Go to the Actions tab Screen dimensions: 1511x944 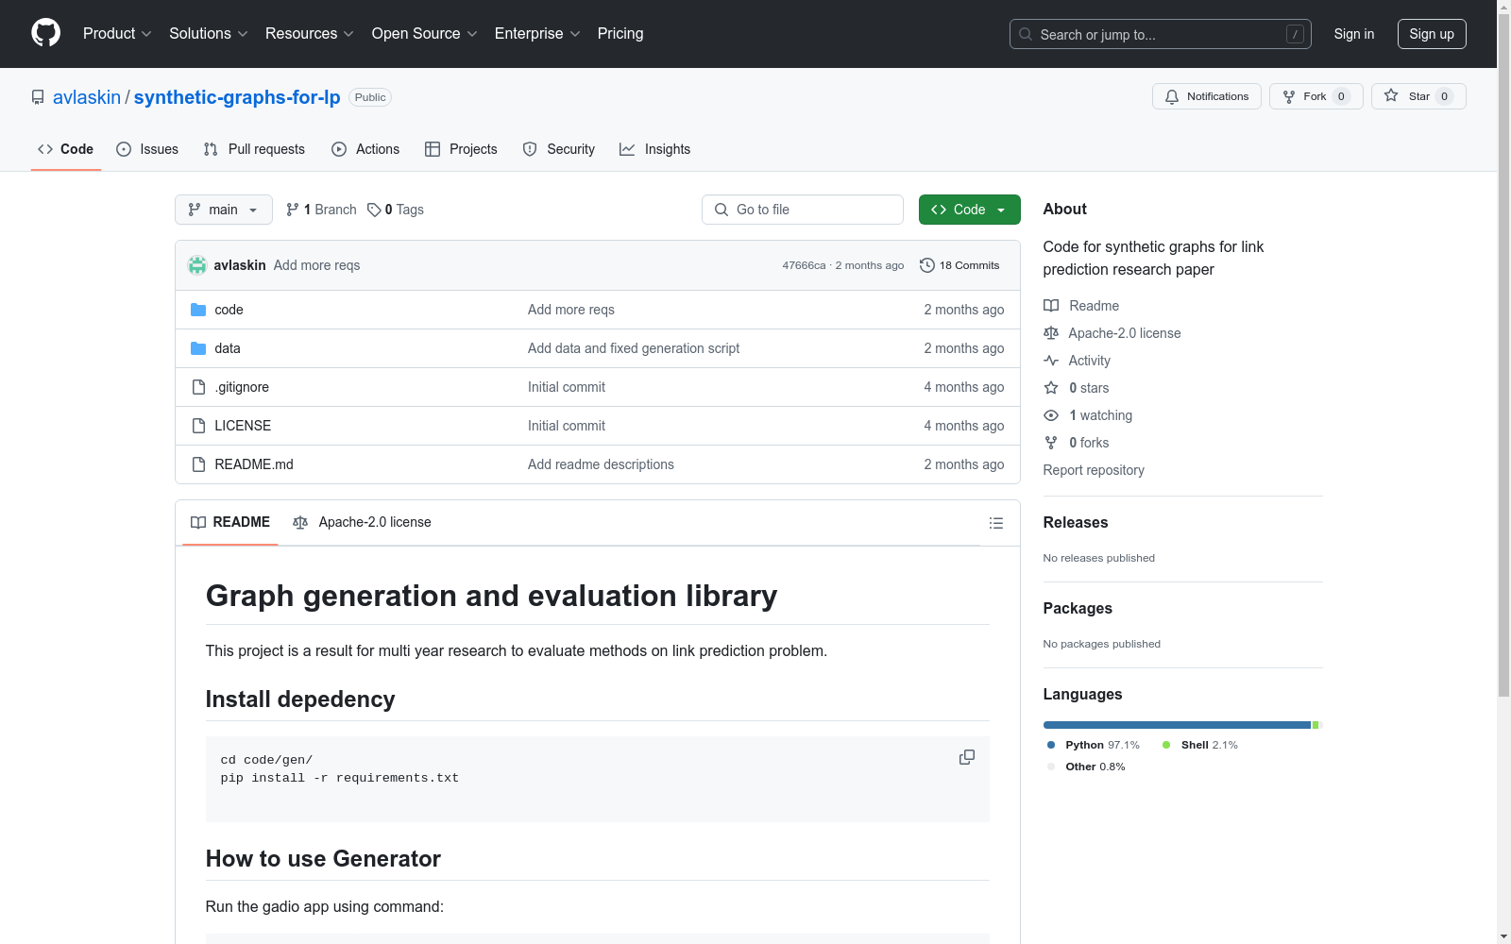365,149
